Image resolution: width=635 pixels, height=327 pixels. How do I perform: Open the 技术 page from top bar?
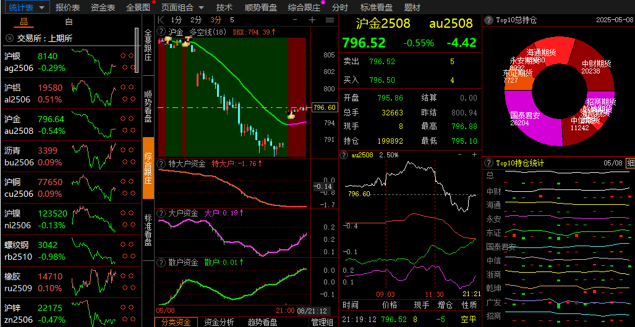(x=224, y=7)
